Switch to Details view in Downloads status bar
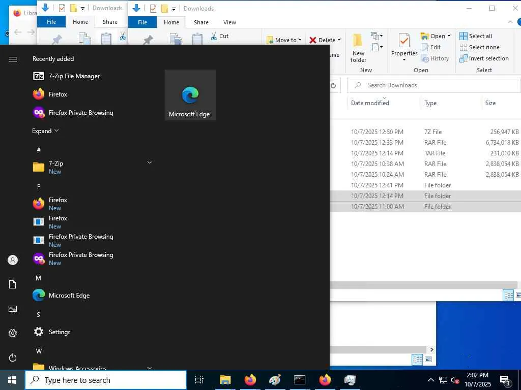The width and height of the screenshot is (521, 390). pyautogui.click(x=508, y=295)
